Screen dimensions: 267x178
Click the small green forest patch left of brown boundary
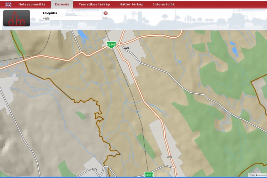click(81, 115)
